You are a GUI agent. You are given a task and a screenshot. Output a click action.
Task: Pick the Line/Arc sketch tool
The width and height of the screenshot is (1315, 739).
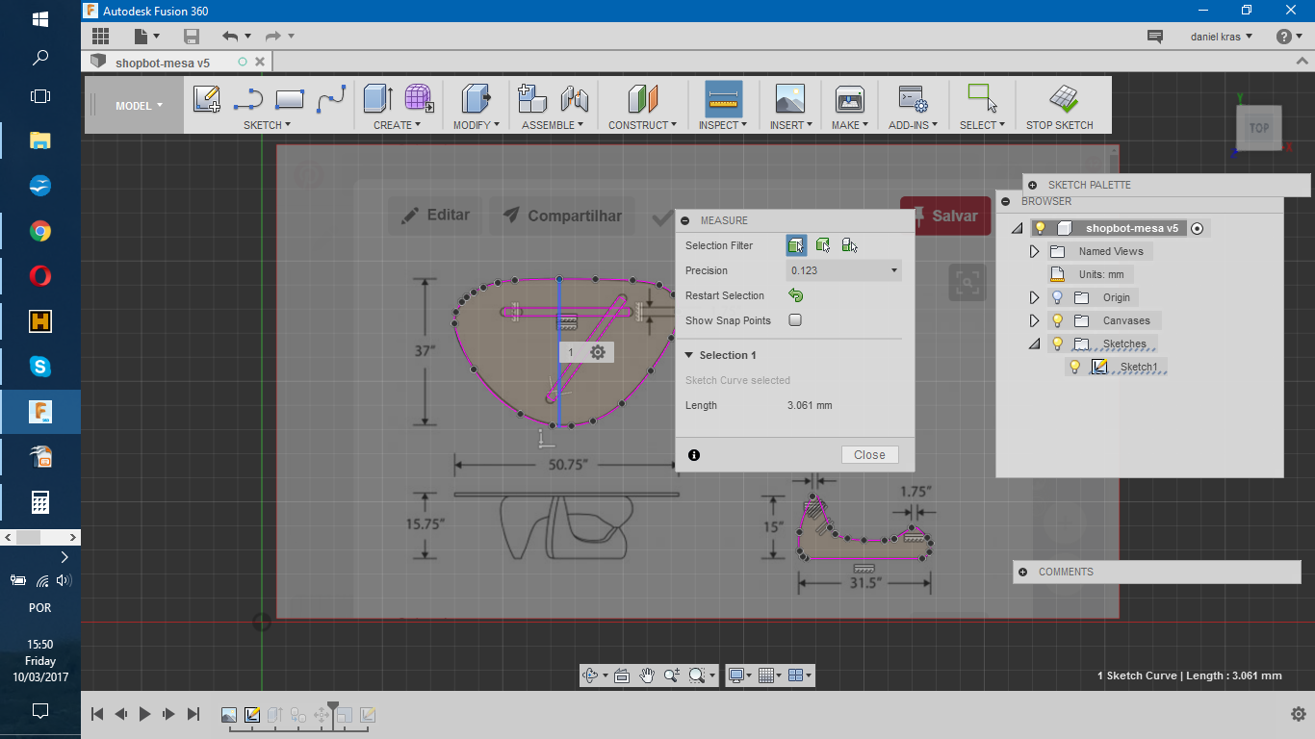[248, 98]
